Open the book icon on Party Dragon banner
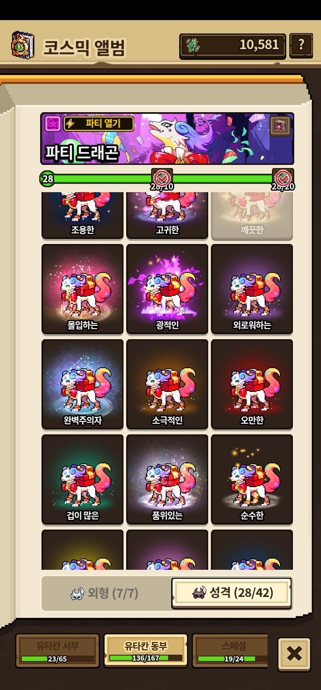 point(280,126)
